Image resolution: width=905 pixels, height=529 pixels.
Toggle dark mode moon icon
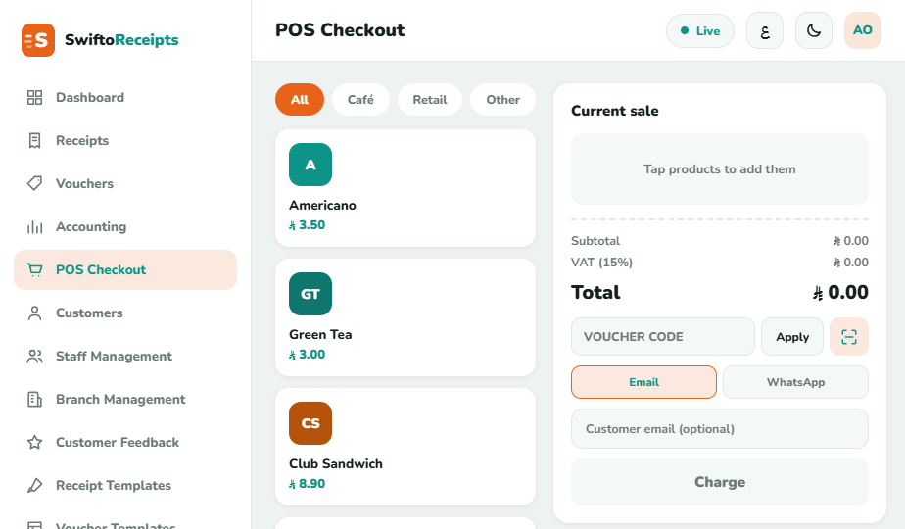814,30
